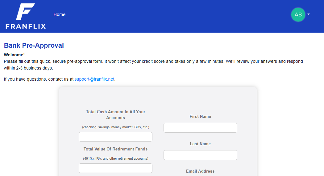Screen dimensions: 324x176
Task: Click the Franflix F logo emblem
Action: [x=25, y=12]
